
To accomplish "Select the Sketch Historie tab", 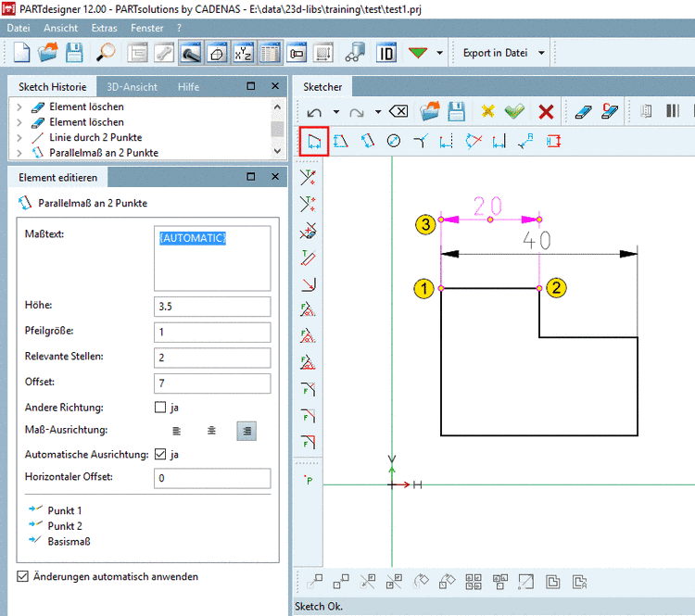I will [x=52, y=87].
